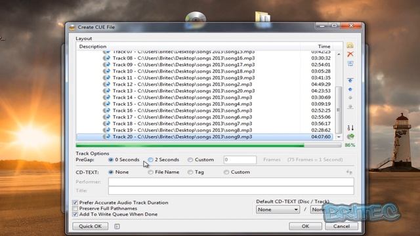Viewport: 420px width, 236px height.
Task: Select Track 16 song5.mp3 row
Action: point(205,111)
